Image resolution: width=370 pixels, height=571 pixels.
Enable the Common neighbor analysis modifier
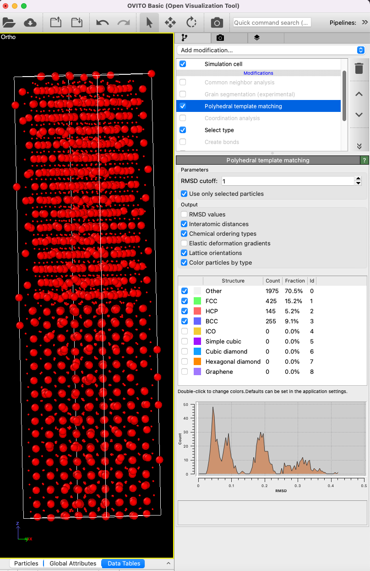[x=183, y=83]
